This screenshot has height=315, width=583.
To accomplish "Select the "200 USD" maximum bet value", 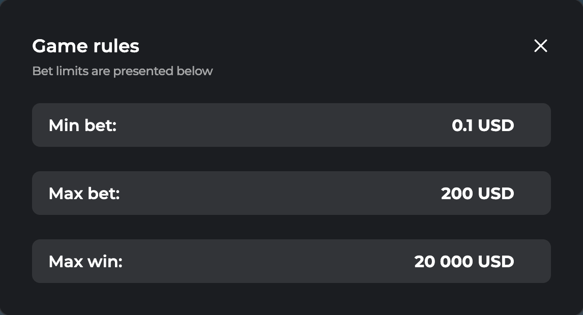I will point(477,193).
